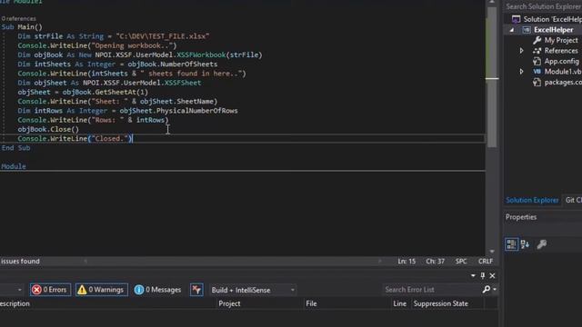The image size is (582, 327).
Task: Switch to the Solution Explorer tab
Action: tap(532, 200)
